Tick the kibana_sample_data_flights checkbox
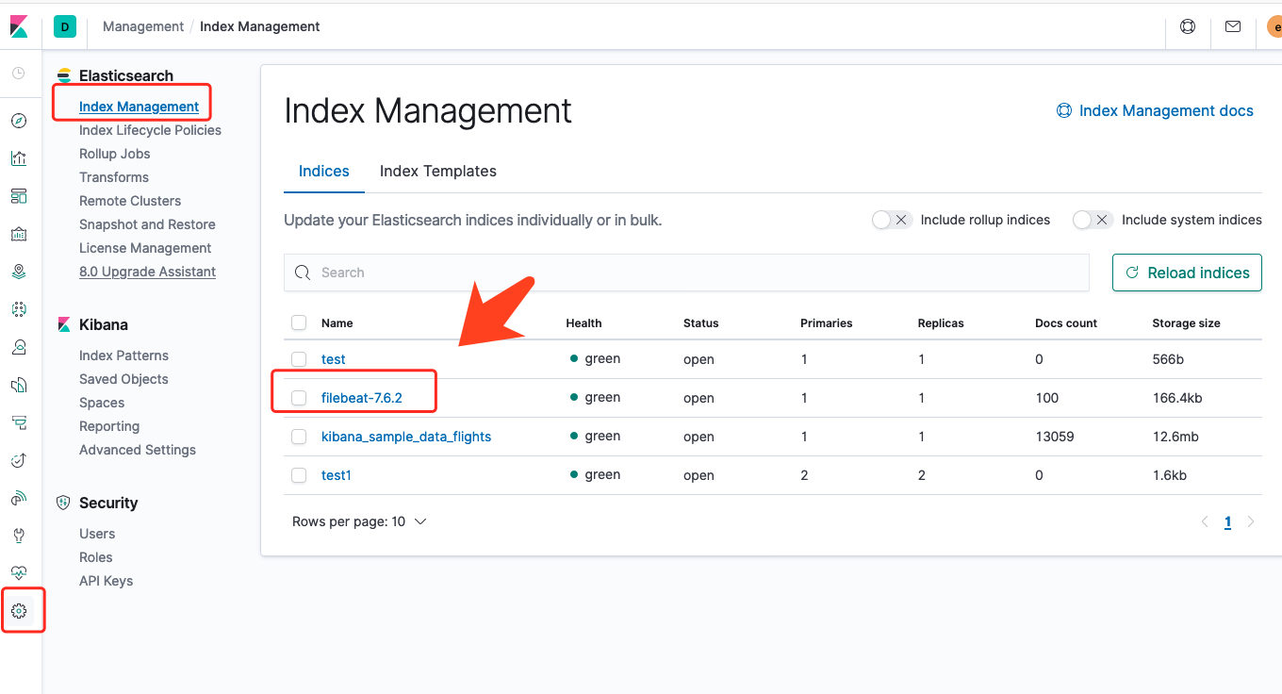 (299, 437)
